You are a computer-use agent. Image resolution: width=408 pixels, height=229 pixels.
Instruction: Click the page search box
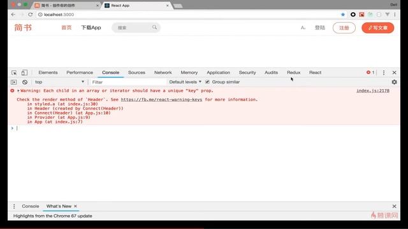point(136,27)
